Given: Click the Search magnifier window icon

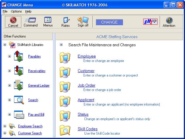Looking at the screenshot, I should 19,100.
